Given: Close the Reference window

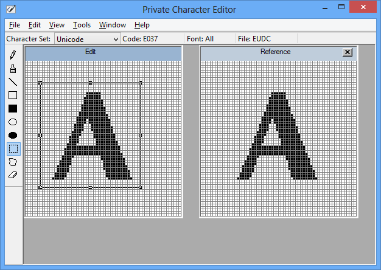Looking at the screenshot, I should pos(348,52).
